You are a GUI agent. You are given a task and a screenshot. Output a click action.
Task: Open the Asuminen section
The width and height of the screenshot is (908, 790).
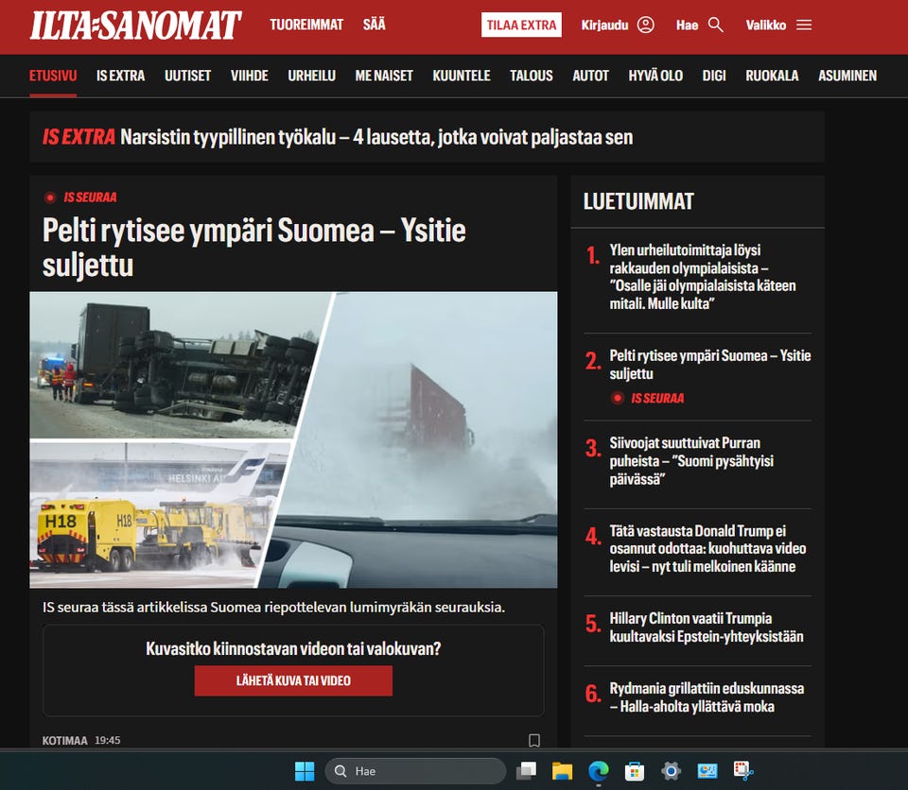[x=847, y=76]
